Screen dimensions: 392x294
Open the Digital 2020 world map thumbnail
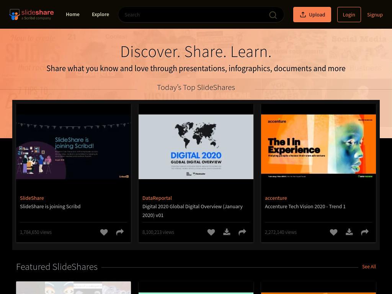(x=196, y=147)
